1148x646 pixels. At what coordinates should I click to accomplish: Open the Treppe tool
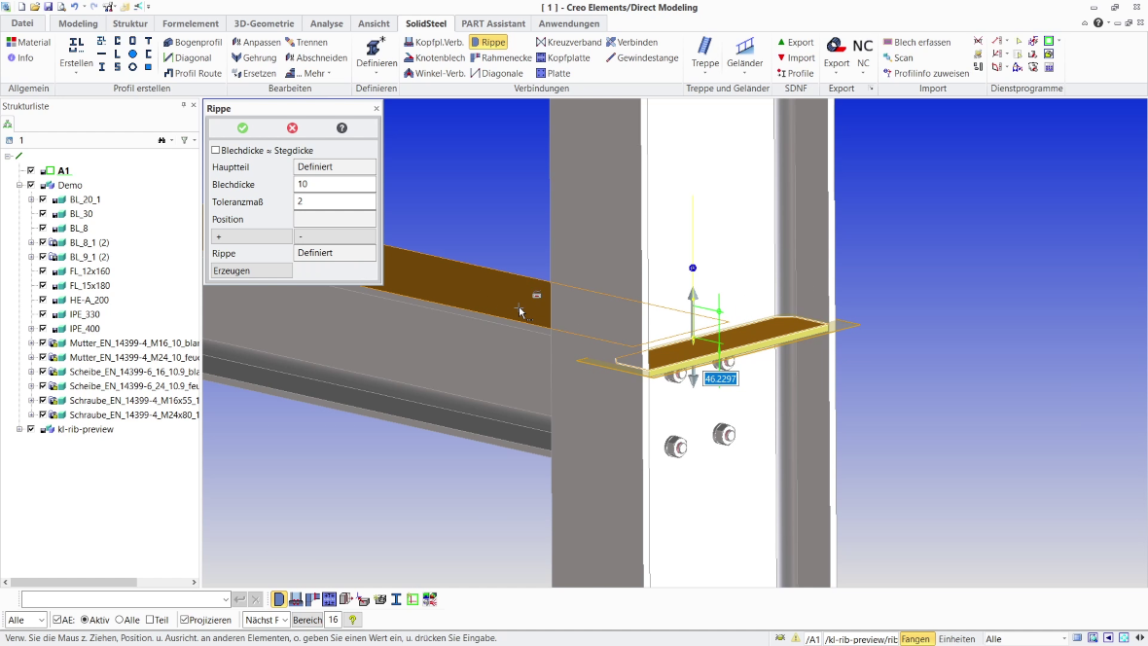pyautogui.click(x=704, y=53)
